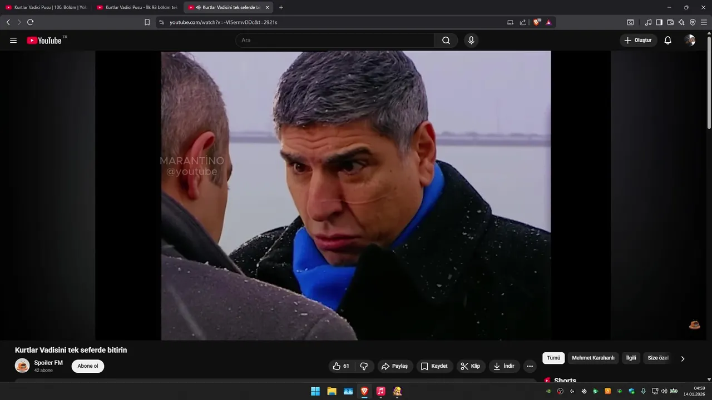Click the search magnifier button

[x=446, y=40]
